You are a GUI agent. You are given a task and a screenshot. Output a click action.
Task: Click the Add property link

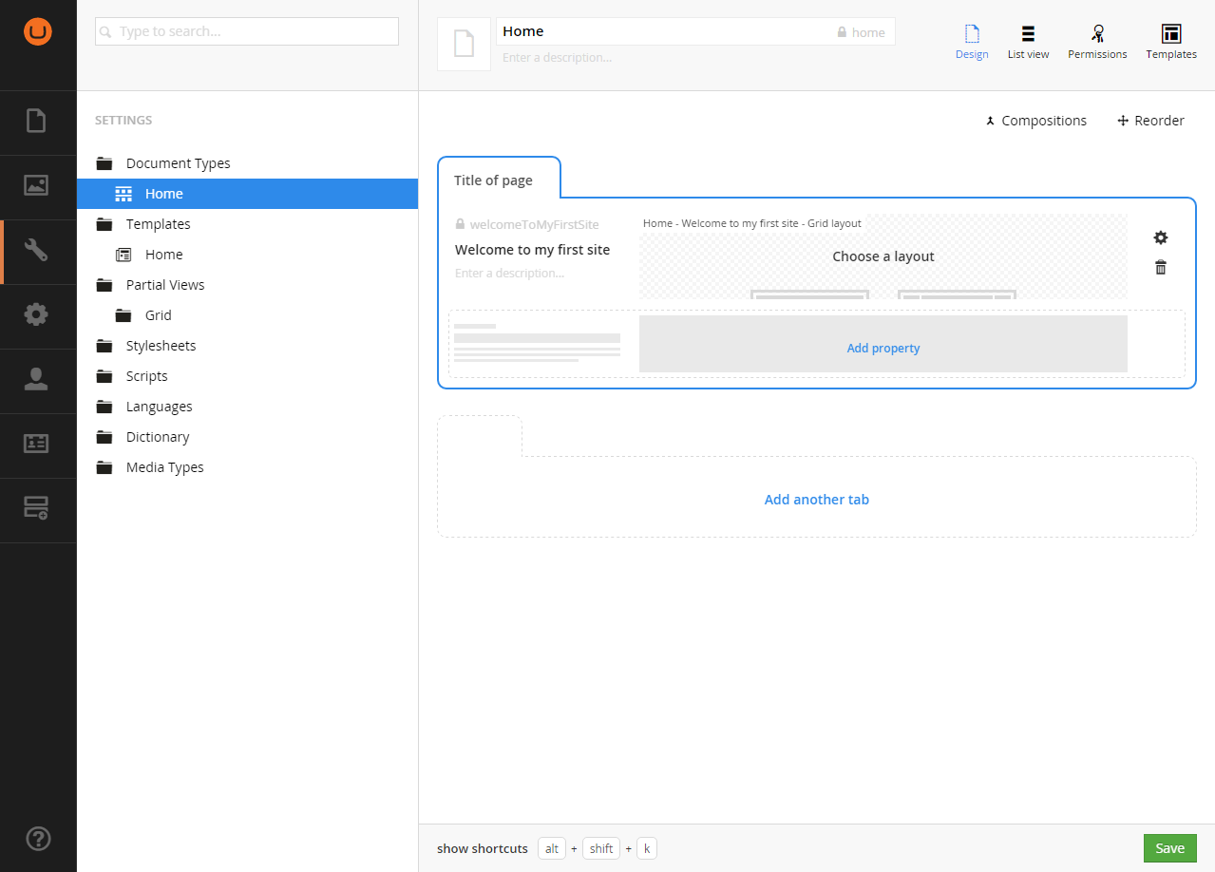[x=883, y=348]
